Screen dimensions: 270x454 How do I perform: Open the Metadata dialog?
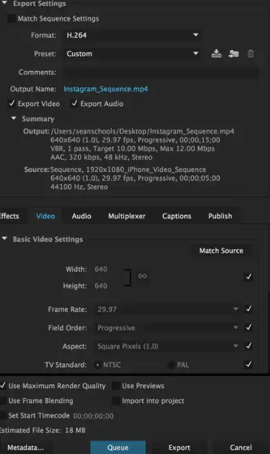coord(25,447)
